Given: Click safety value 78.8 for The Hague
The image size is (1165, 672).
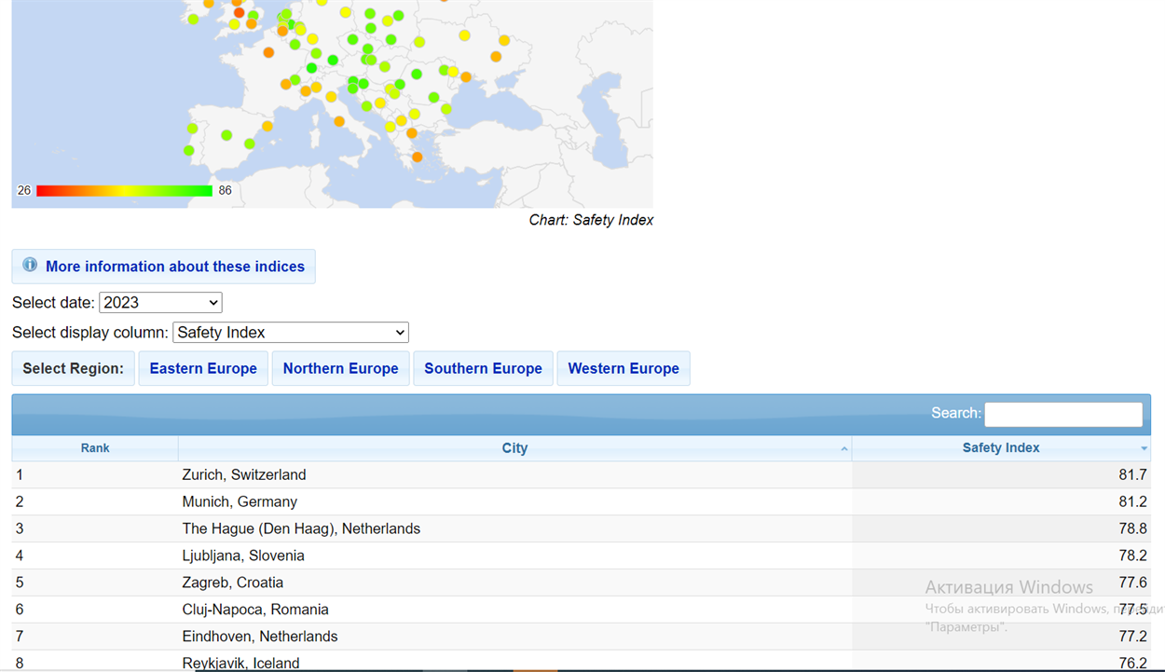Looking at the screenshot, I should click(1132, 528).
